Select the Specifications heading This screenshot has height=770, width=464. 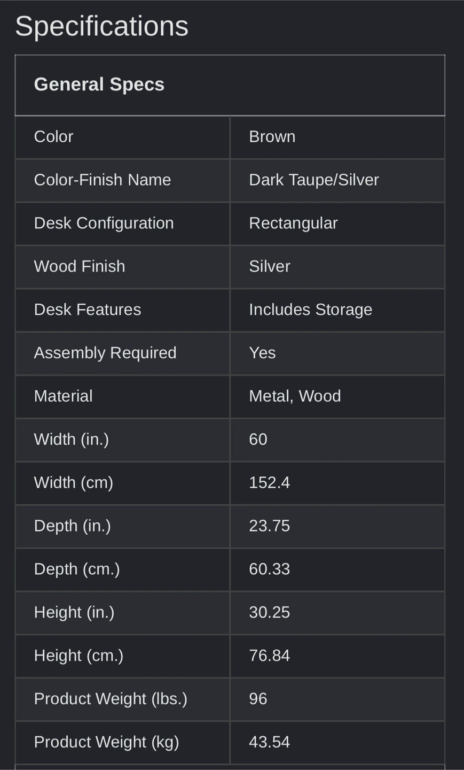click(x=101, y=26)
